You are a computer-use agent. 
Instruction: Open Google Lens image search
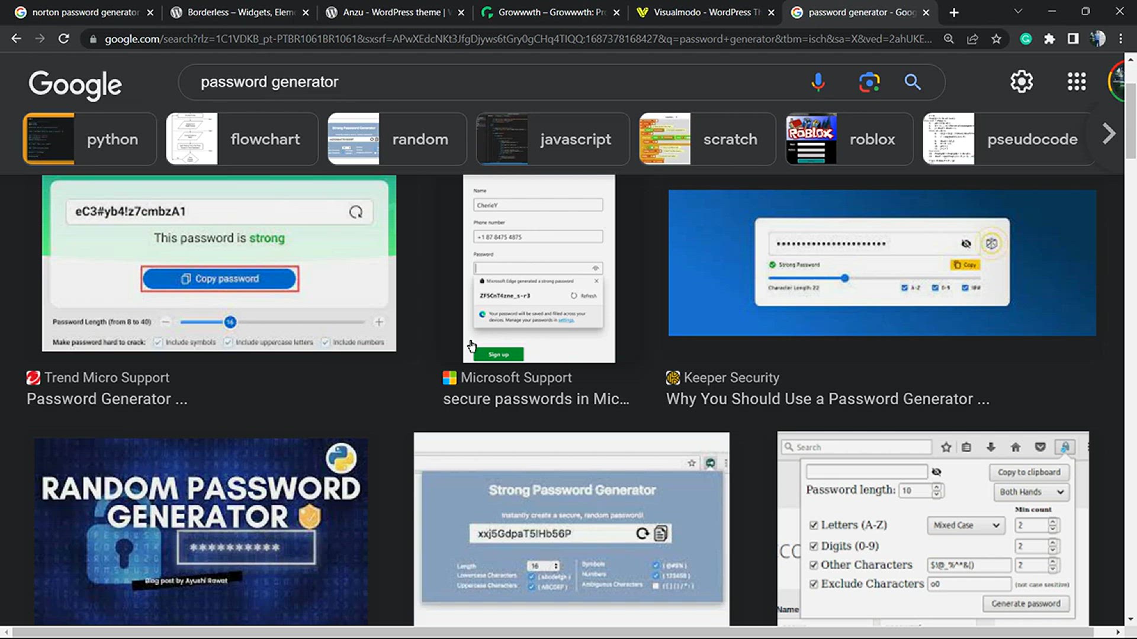[869, 82]
